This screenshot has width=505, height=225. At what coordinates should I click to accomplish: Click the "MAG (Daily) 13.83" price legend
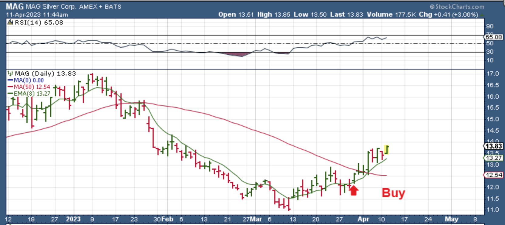tap(45, 73)
